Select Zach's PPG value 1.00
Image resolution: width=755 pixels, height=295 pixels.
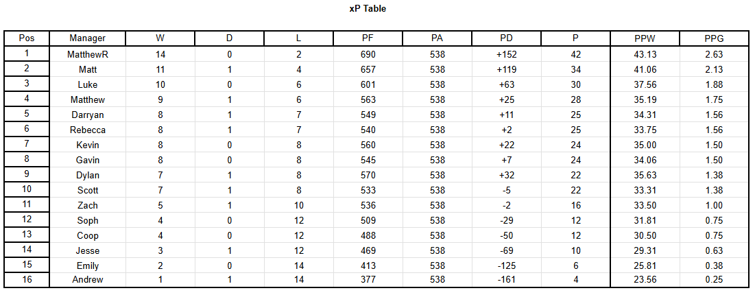715,205
